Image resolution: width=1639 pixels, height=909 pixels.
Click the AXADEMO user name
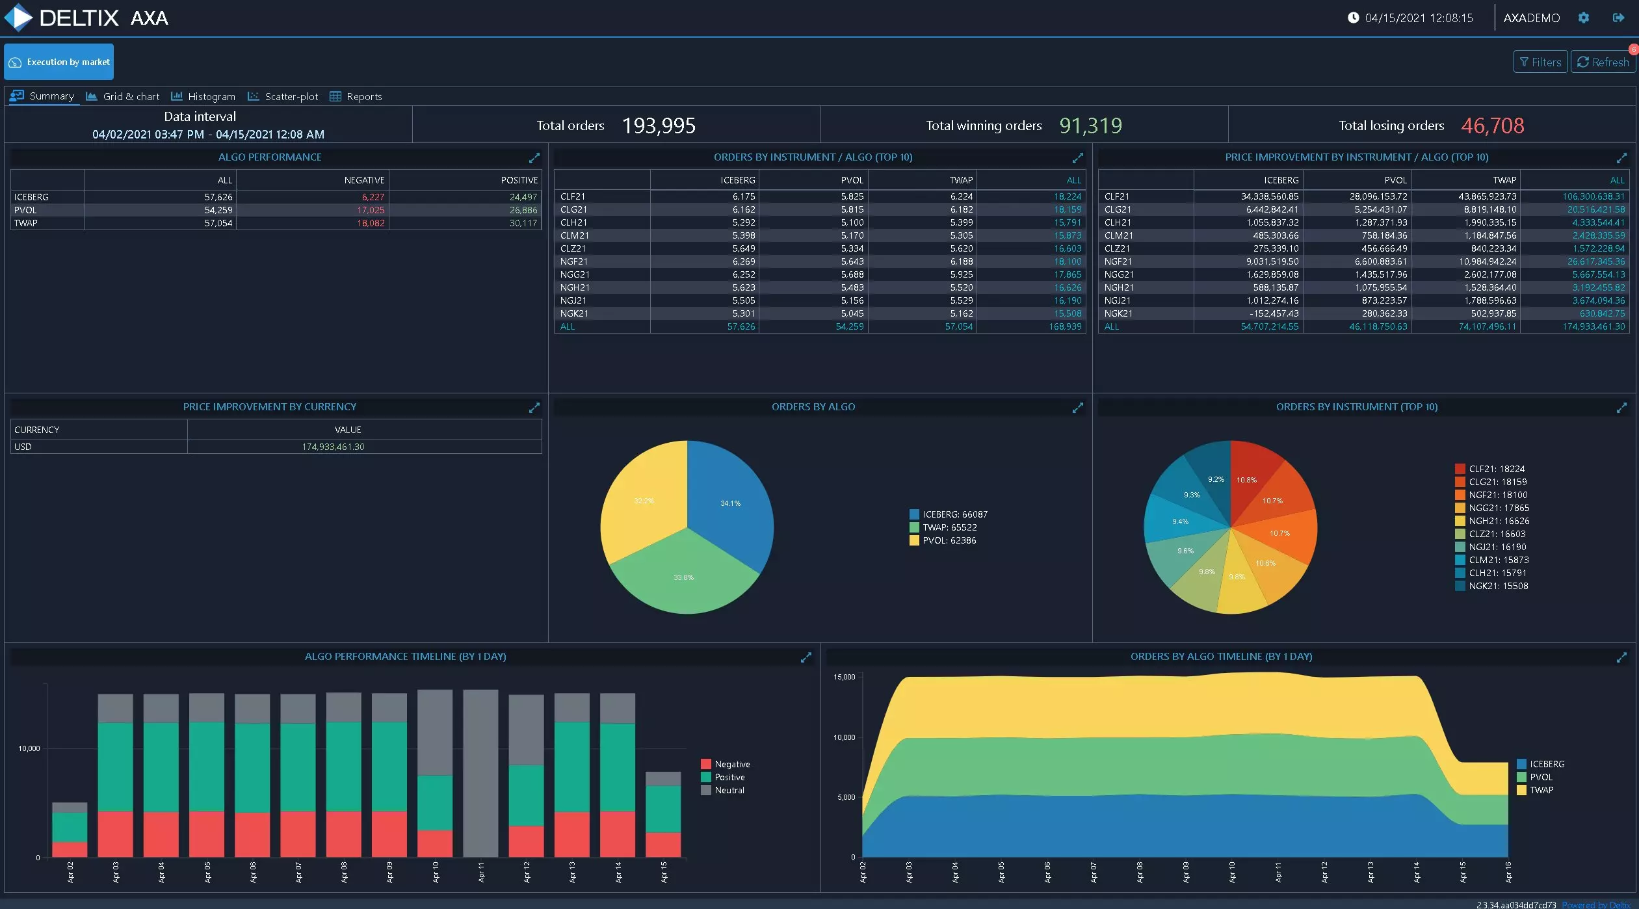coord(1531,18)
